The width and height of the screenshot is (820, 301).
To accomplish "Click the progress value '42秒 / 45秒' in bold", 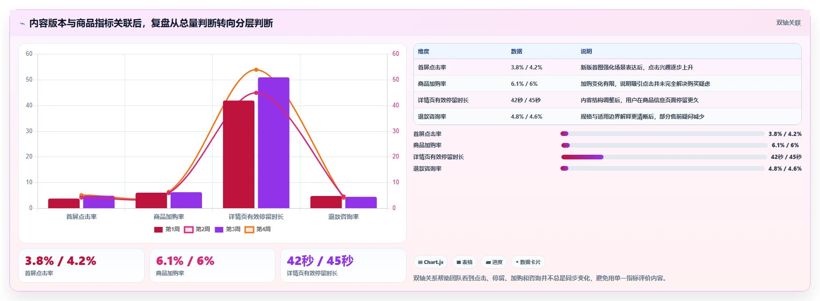I will [x=786, y=157].
